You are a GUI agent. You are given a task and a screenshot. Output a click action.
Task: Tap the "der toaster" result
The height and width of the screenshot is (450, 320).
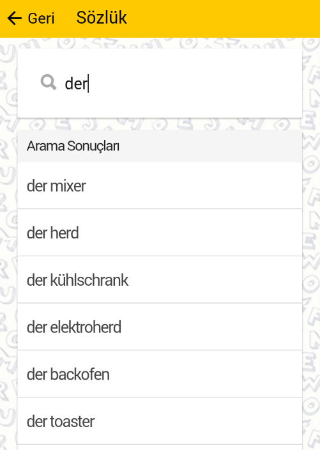coord(160,421)
